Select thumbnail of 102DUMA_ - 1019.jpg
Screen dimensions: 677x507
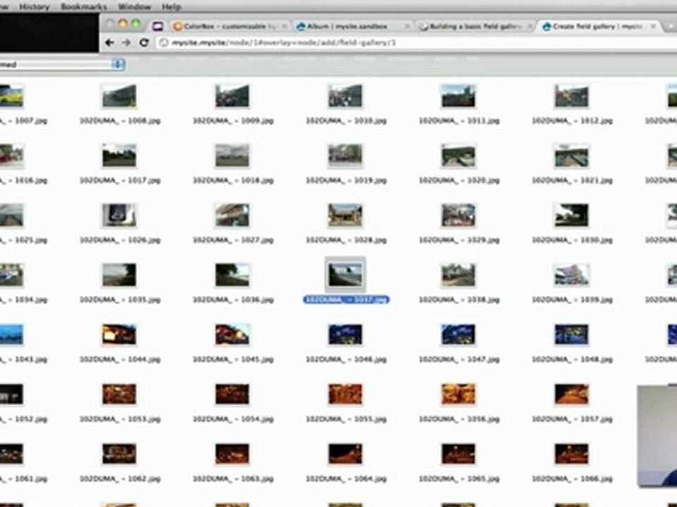tap(345, 155)
